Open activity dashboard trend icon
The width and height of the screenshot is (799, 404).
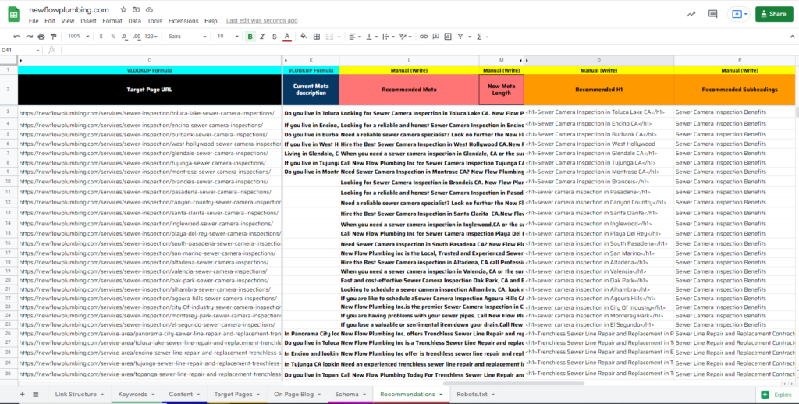pyautogui.click(x=691, y=14)
